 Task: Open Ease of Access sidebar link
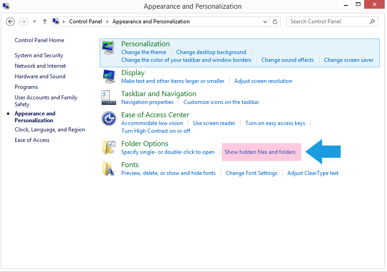pyautogui.click(x=32, y=140)
